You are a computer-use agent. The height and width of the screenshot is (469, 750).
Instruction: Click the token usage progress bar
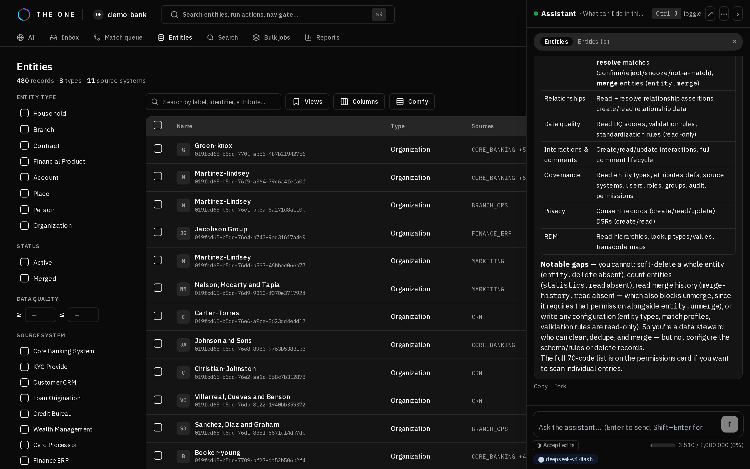point(662,445)
